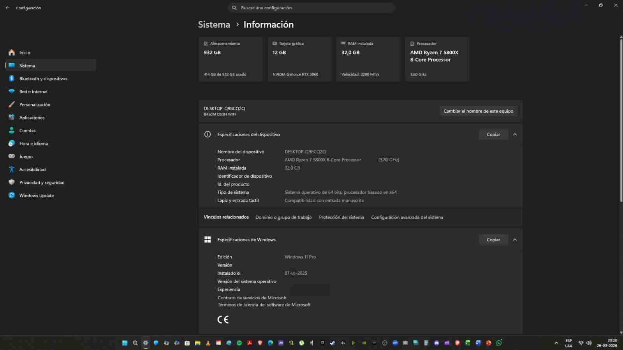Open the Procesador AMD Ryzen card
The image size is (623, 350).
coord(437,59)
